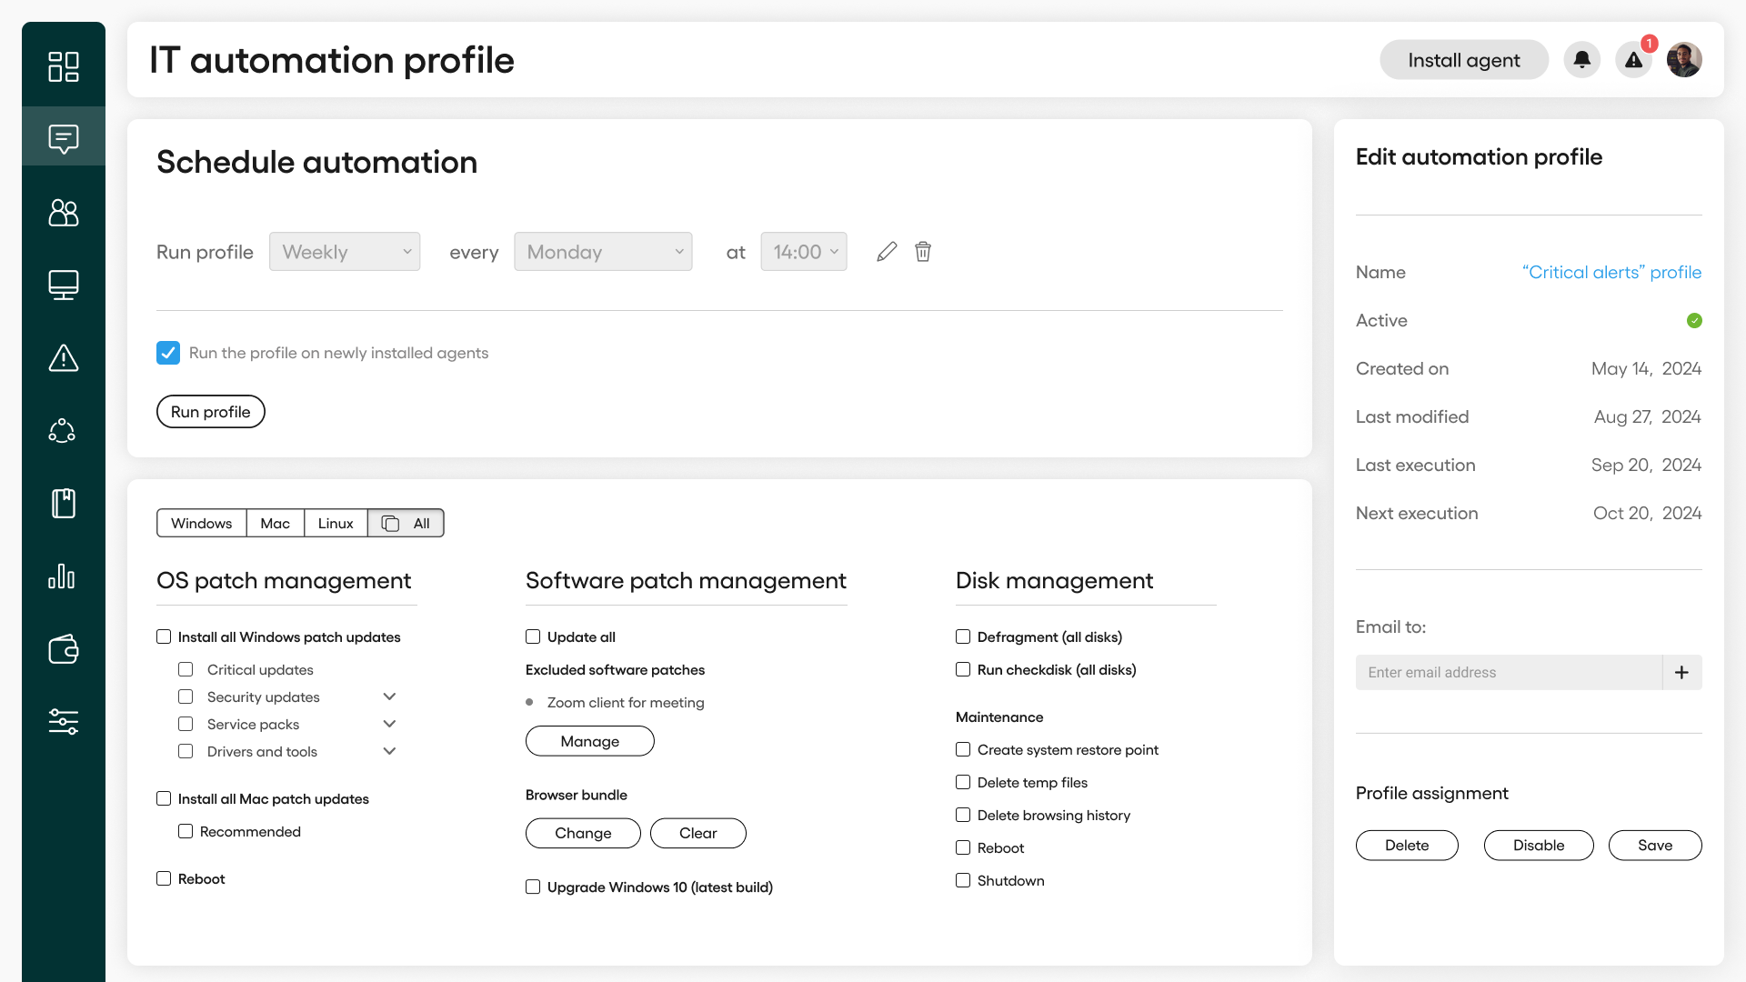Edit the schedule with pencil icon

click(x=887, y=252)
